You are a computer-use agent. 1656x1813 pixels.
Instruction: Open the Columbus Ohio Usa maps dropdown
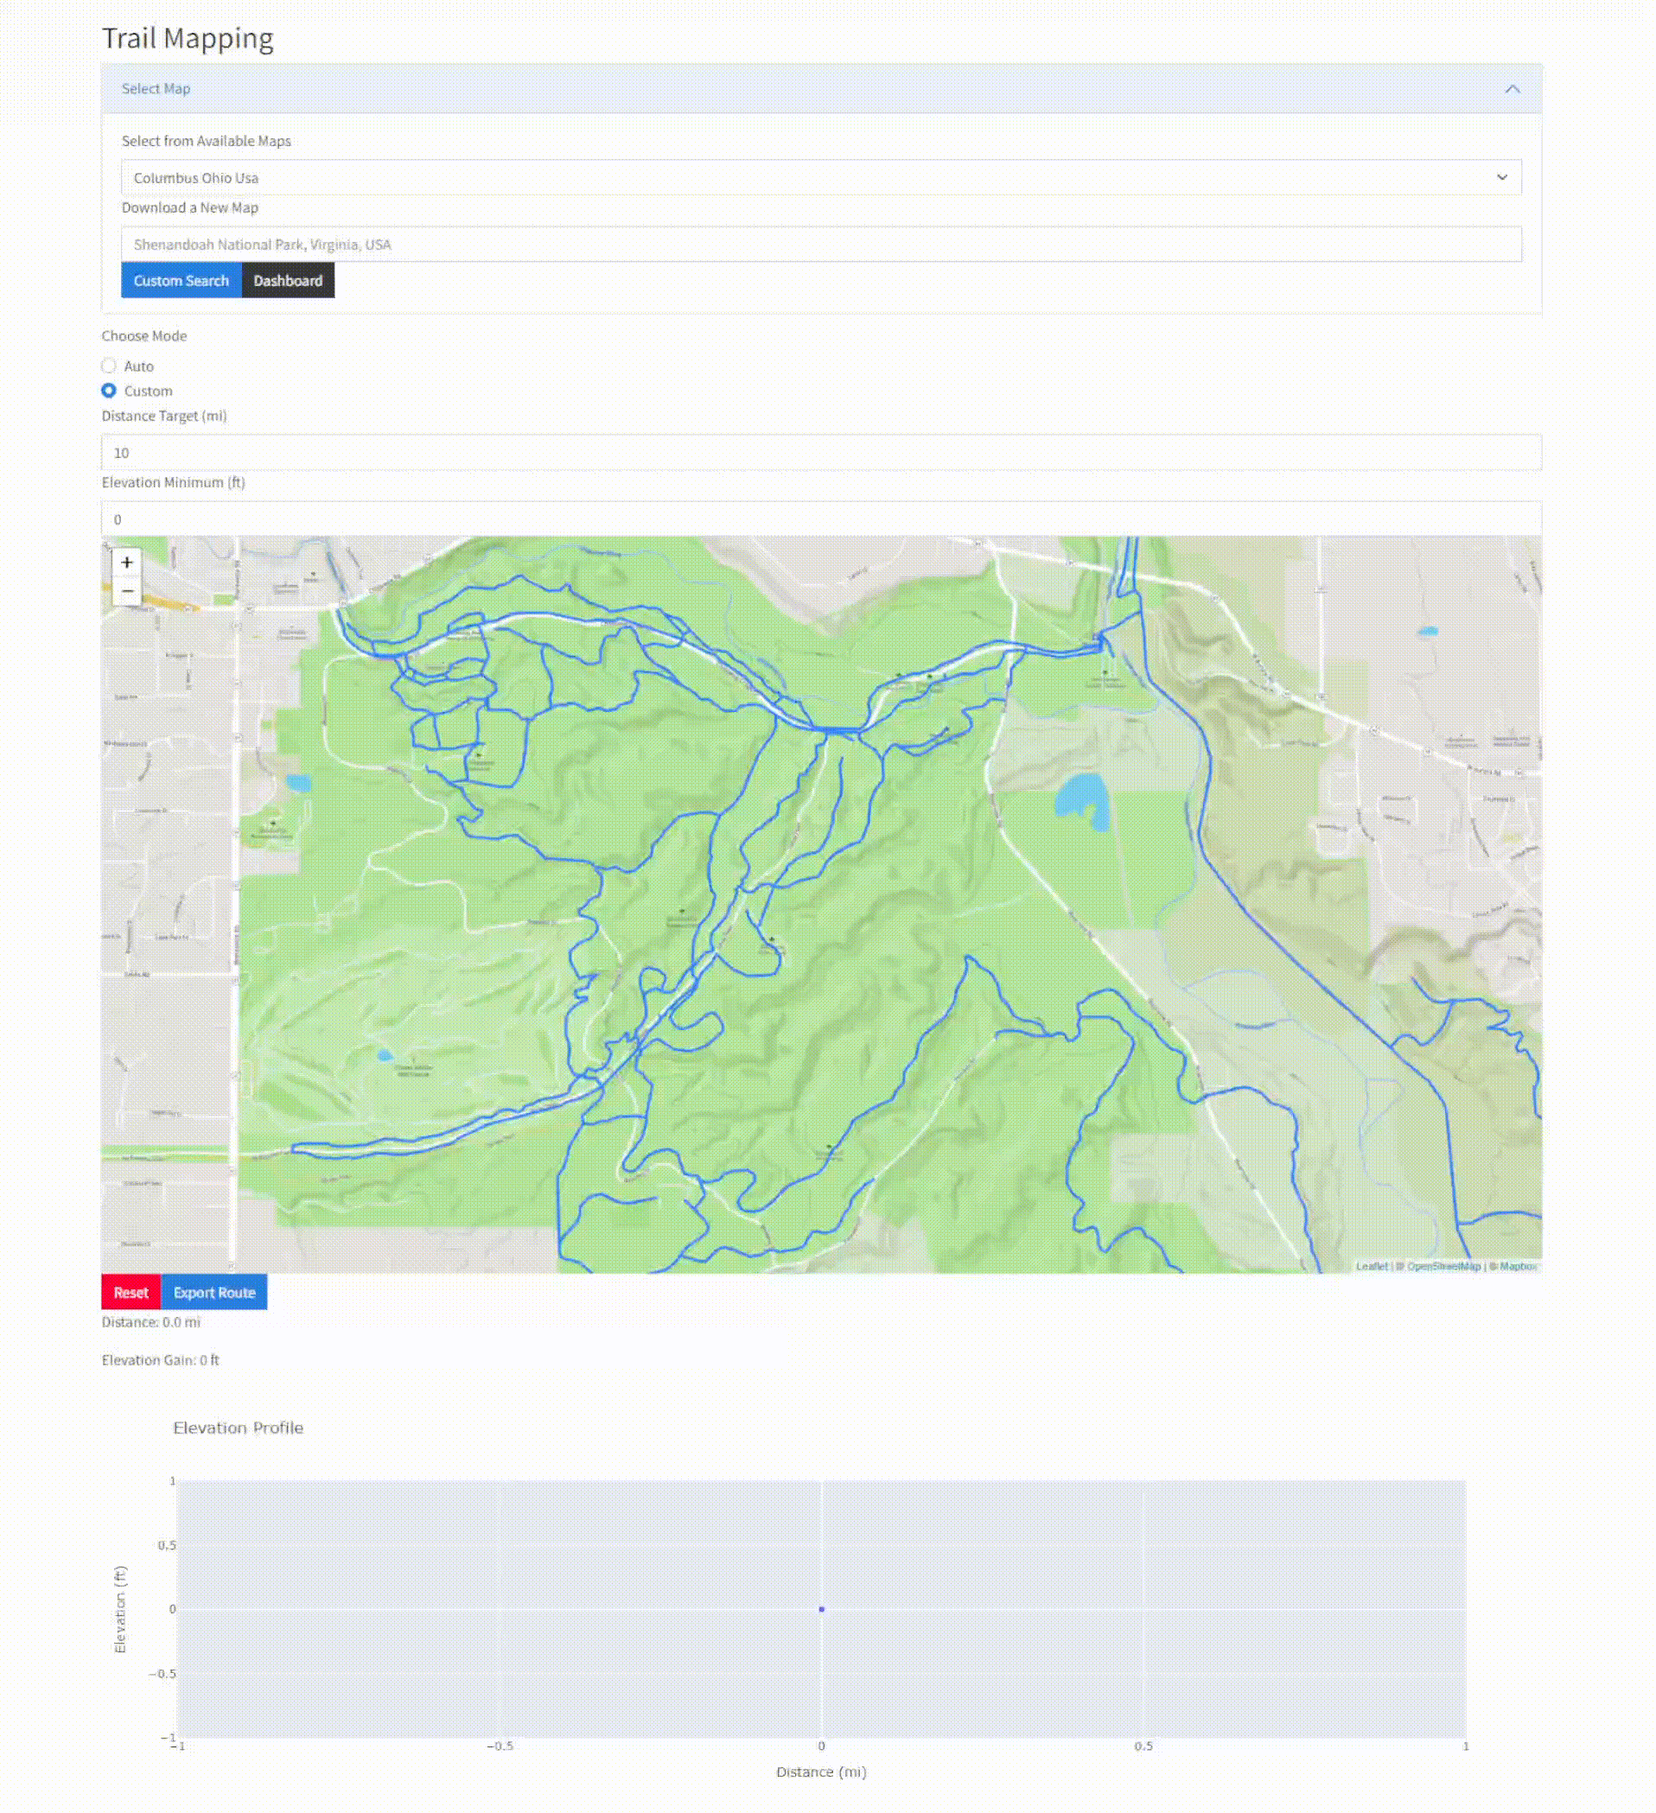tap(821, 177)
